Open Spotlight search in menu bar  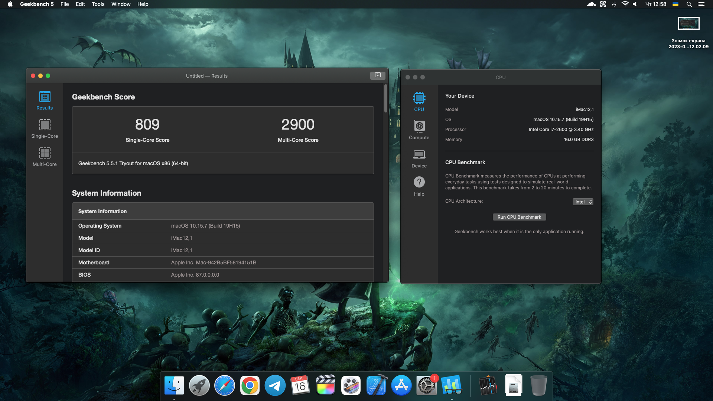pos(689,4)
